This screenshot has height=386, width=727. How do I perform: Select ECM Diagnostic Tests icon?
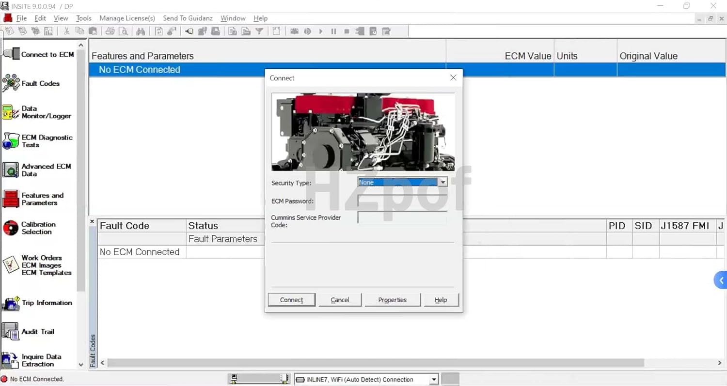pyautogui.click(x=12, y=141)
